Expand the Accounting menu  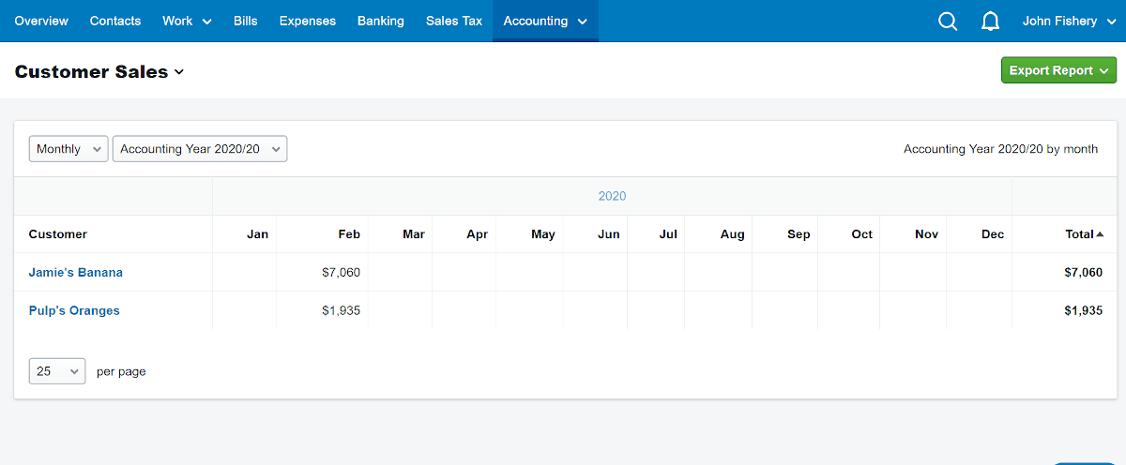pyautogui.click(x=545, y=21)
